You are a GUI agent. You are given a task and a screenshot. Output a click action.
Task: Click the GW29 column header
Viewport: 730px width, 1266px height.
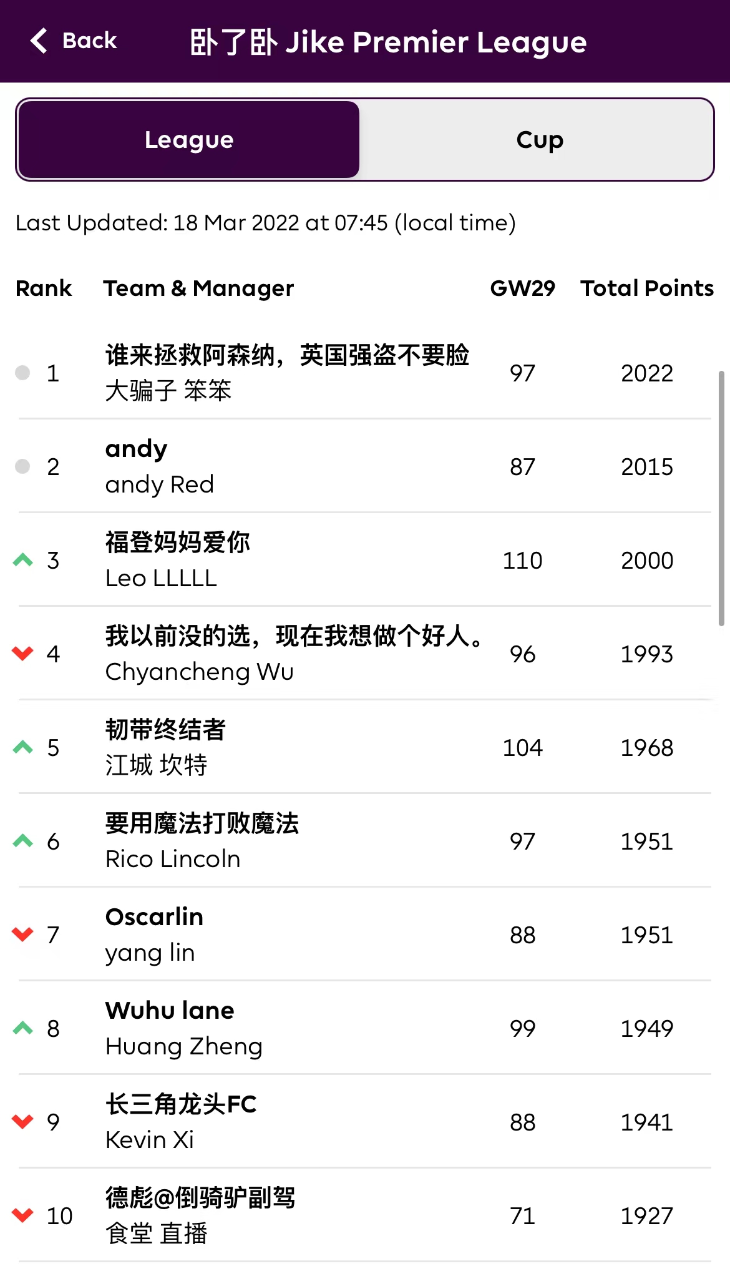(x=522, y=288)
